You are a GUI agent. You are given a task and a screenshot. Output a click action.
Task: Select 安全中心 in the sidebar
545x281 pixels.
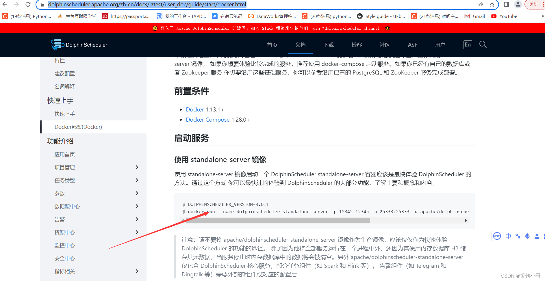(64, 258)
